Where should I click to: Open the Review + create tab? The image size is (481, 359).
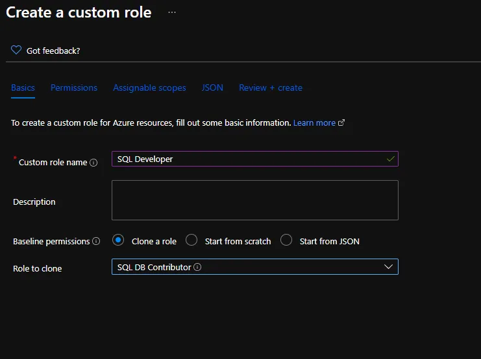271,87
